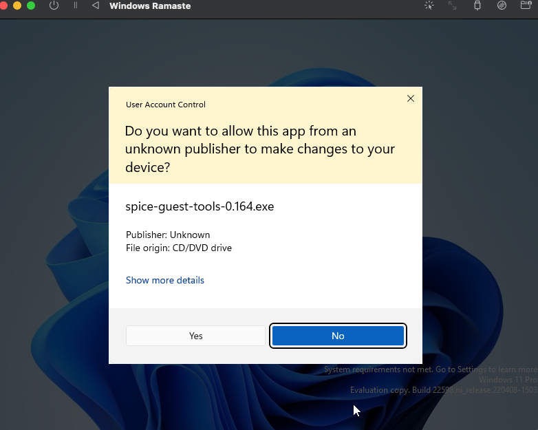Click the Windows Ramaste window title
The image size is (538, 430).
pyautogui.click(x=150, y=6)
